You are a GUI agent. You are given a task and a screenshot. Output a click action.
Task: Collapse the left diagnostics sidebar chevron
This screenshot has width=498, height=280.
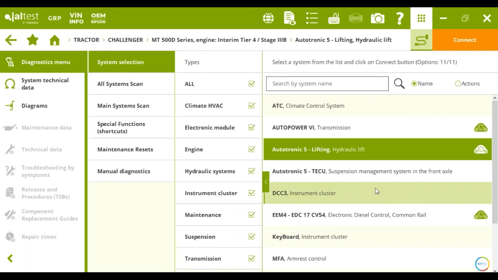tap(10, 258)
